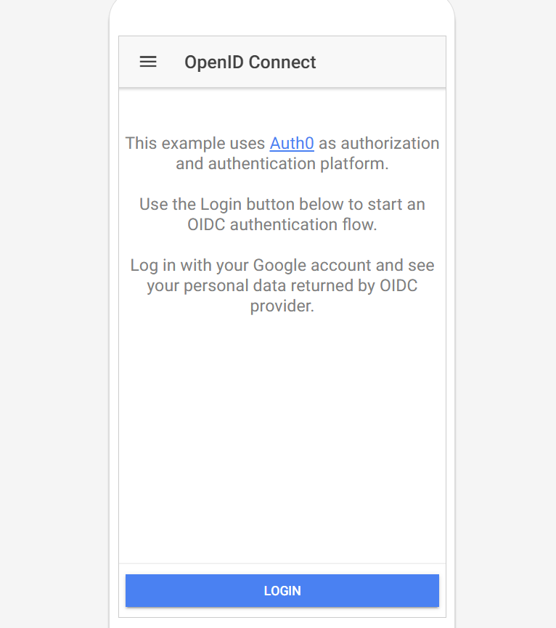Click the "This example uses" text
The image size is (556, 628).
click(x=195, y=143)
